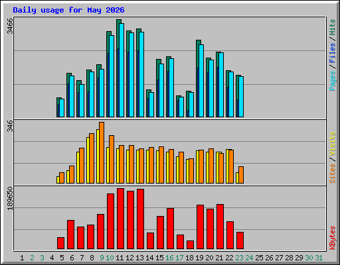Click the cyan Pages bar for day 14
This screenshot has width=340, height=265.
pos(151,105)
